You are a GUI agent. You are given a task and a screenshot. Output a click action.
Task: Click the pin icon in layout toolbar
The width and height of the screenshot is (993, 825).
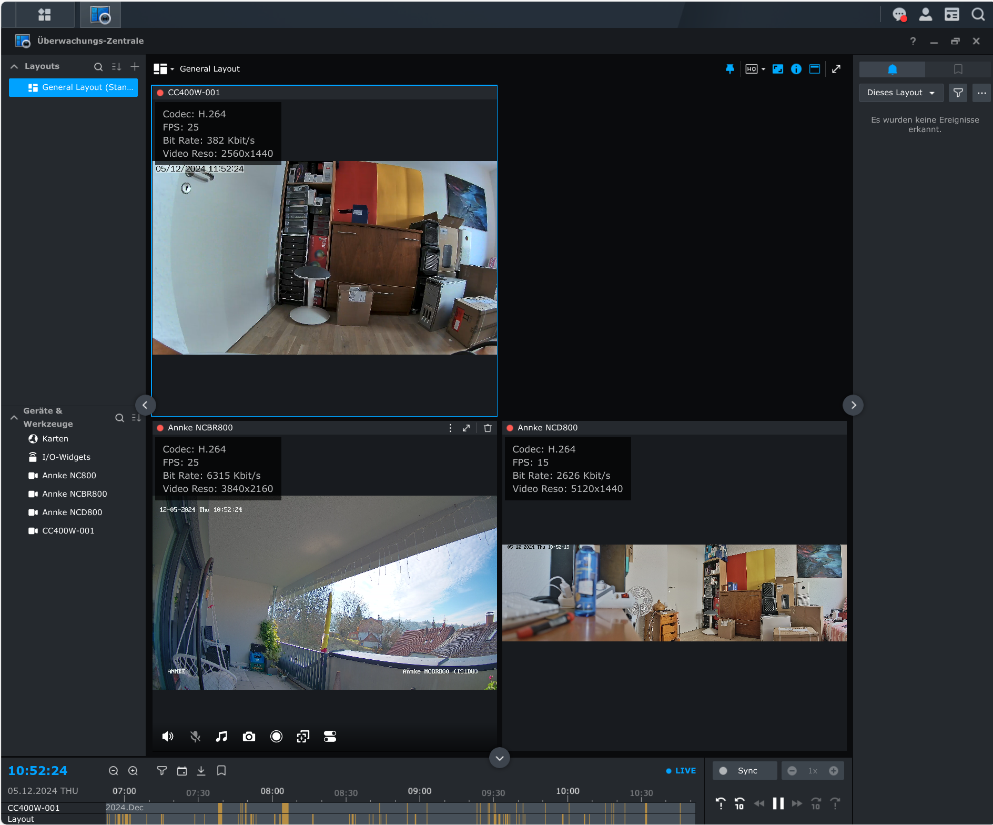729,69
